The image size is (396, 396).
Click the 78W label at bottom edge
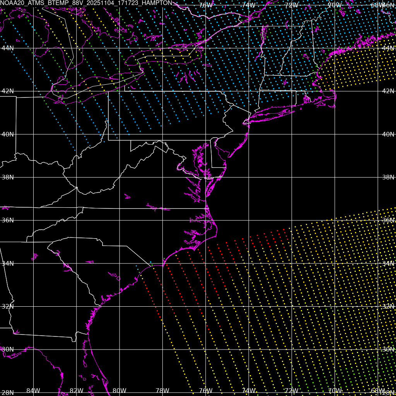coord(162,391)
